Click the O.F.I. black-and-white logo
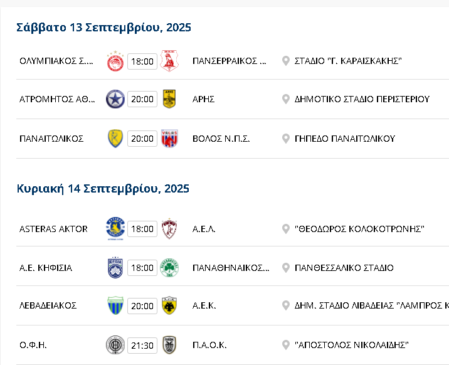The image size is (449, 365). [x=115, y=345]
